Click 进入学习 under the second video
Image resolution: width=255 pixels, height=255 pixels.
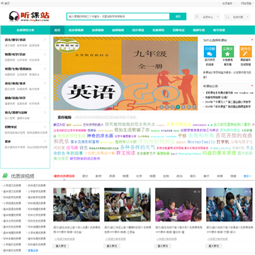[112, 246]
